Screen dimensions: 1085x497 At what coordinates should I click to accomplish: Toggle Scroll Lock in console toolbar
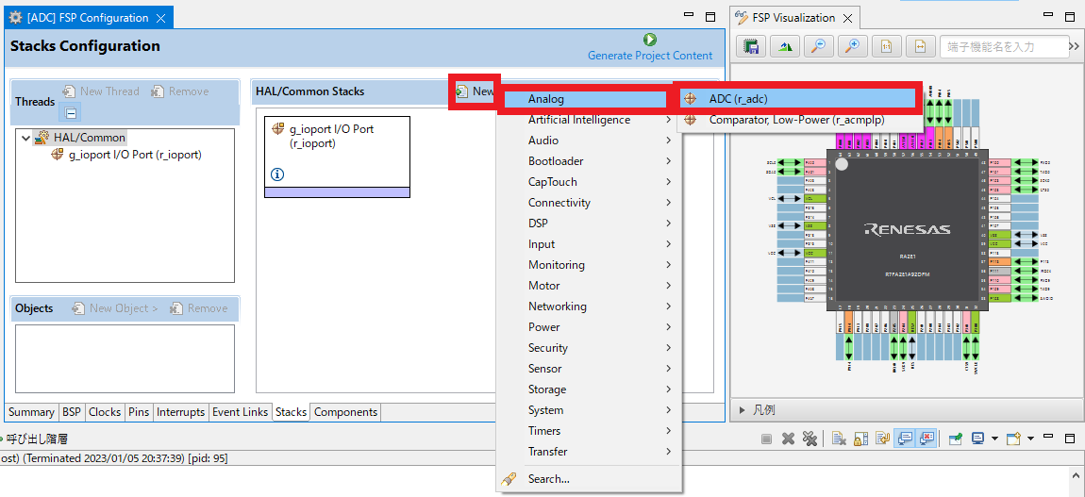[x=861, y=439]
